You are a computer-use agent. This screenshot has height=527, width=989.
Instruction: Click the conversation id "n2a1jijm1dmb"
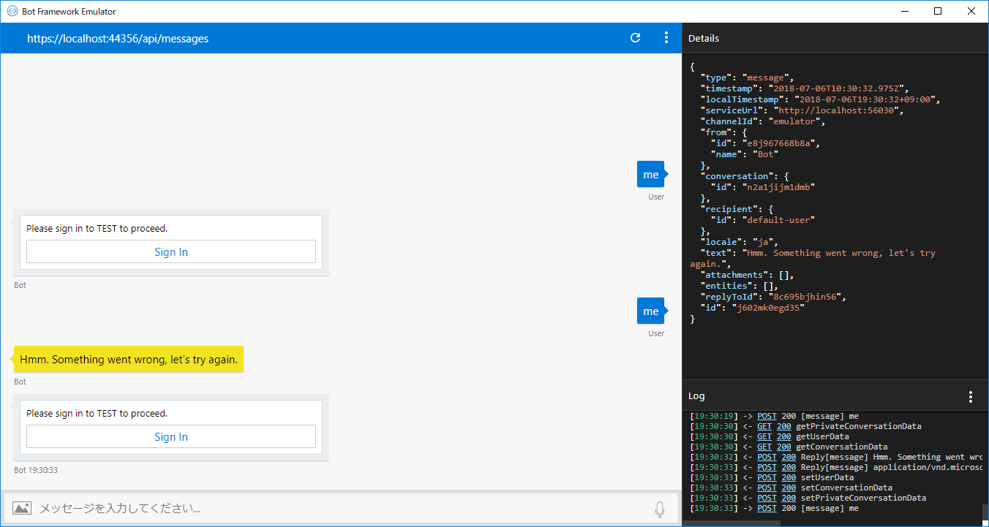(778, 187)
